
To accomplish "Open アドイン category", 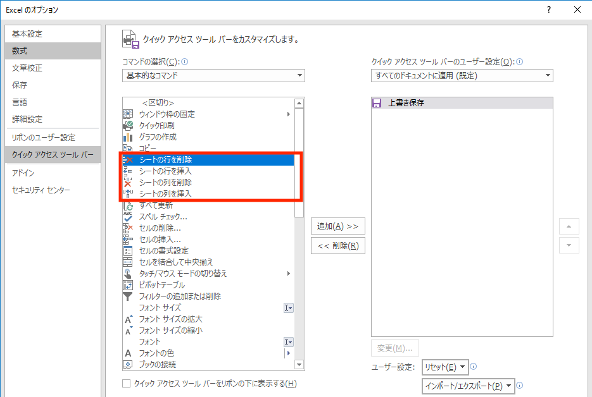I will (x=53, y=173).
